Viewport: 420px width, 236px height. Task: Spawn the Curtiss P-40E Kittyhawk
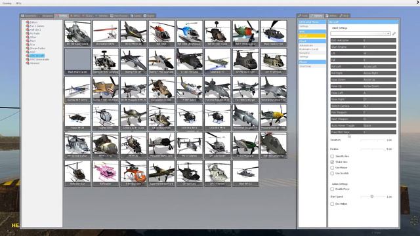point(106,89)
